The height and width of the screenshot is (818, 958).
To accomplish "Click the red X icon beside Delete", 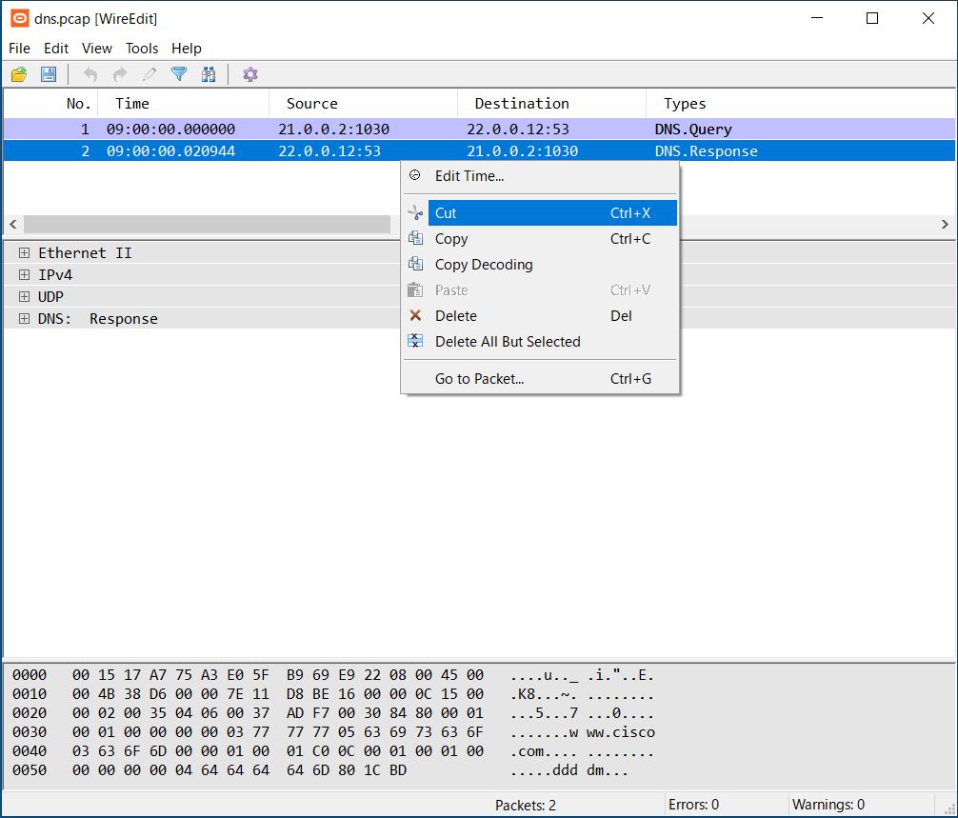I will click(x=415, y=315).
